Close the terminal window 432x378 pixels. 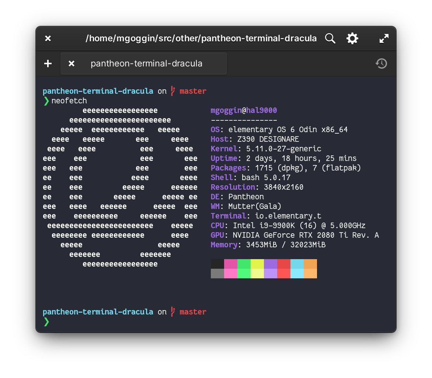(48, 38)
